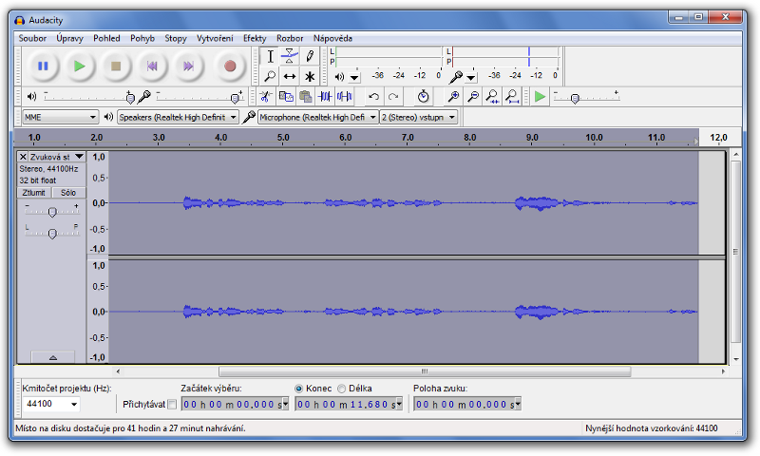Click the Ztlumit mute button

pos(34,192)
